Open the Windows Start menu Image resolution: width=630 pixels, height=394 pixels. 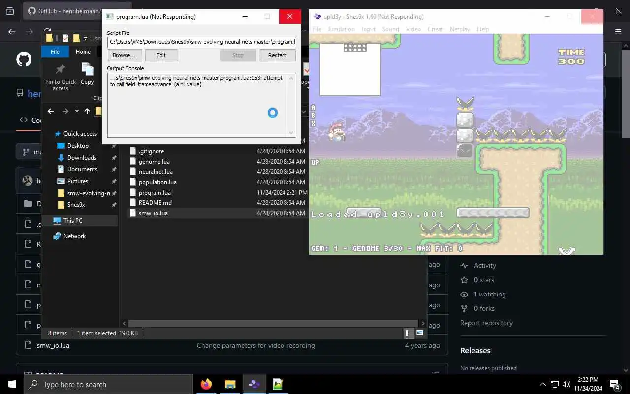coord(12,384)
